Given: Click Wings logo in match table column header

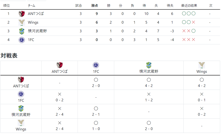Looking at the screenshot, I should click(202, 65).
